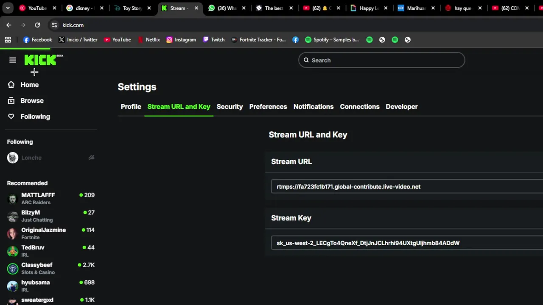Click the Stream URL field
543x305 pixels.
tap(407, 186)
